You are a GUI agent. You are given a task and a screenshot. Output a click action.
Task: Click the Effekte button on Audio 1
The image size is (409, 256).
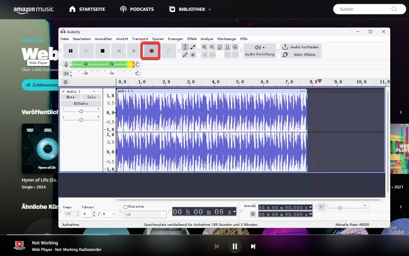point(81,104)
